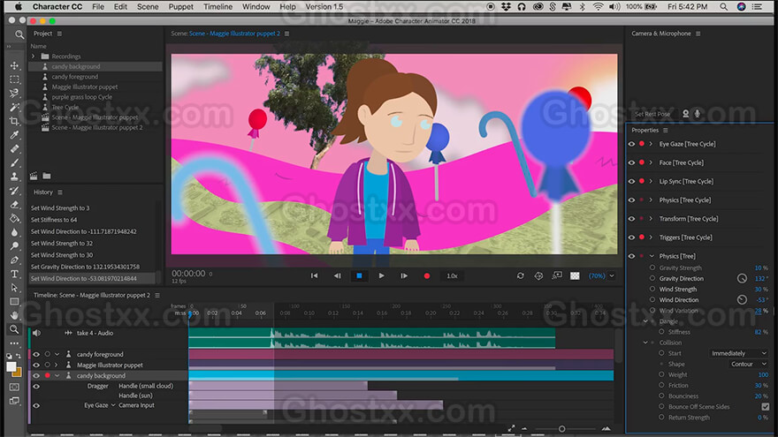Click the search icon above the toolbar

click(19, 34)
